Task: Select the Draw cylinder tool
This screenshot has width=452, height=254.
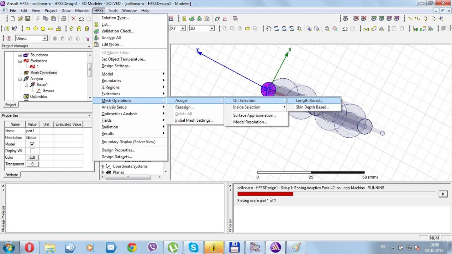Action: point(79,29)
